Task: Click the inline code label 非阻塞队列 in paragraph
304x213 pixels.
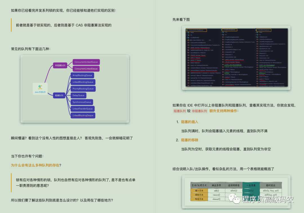Action: click(200, 111)
